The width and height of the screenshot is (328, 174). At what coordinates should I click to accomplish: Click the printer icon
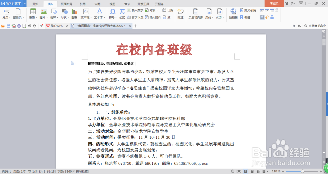tap(19, 26)
